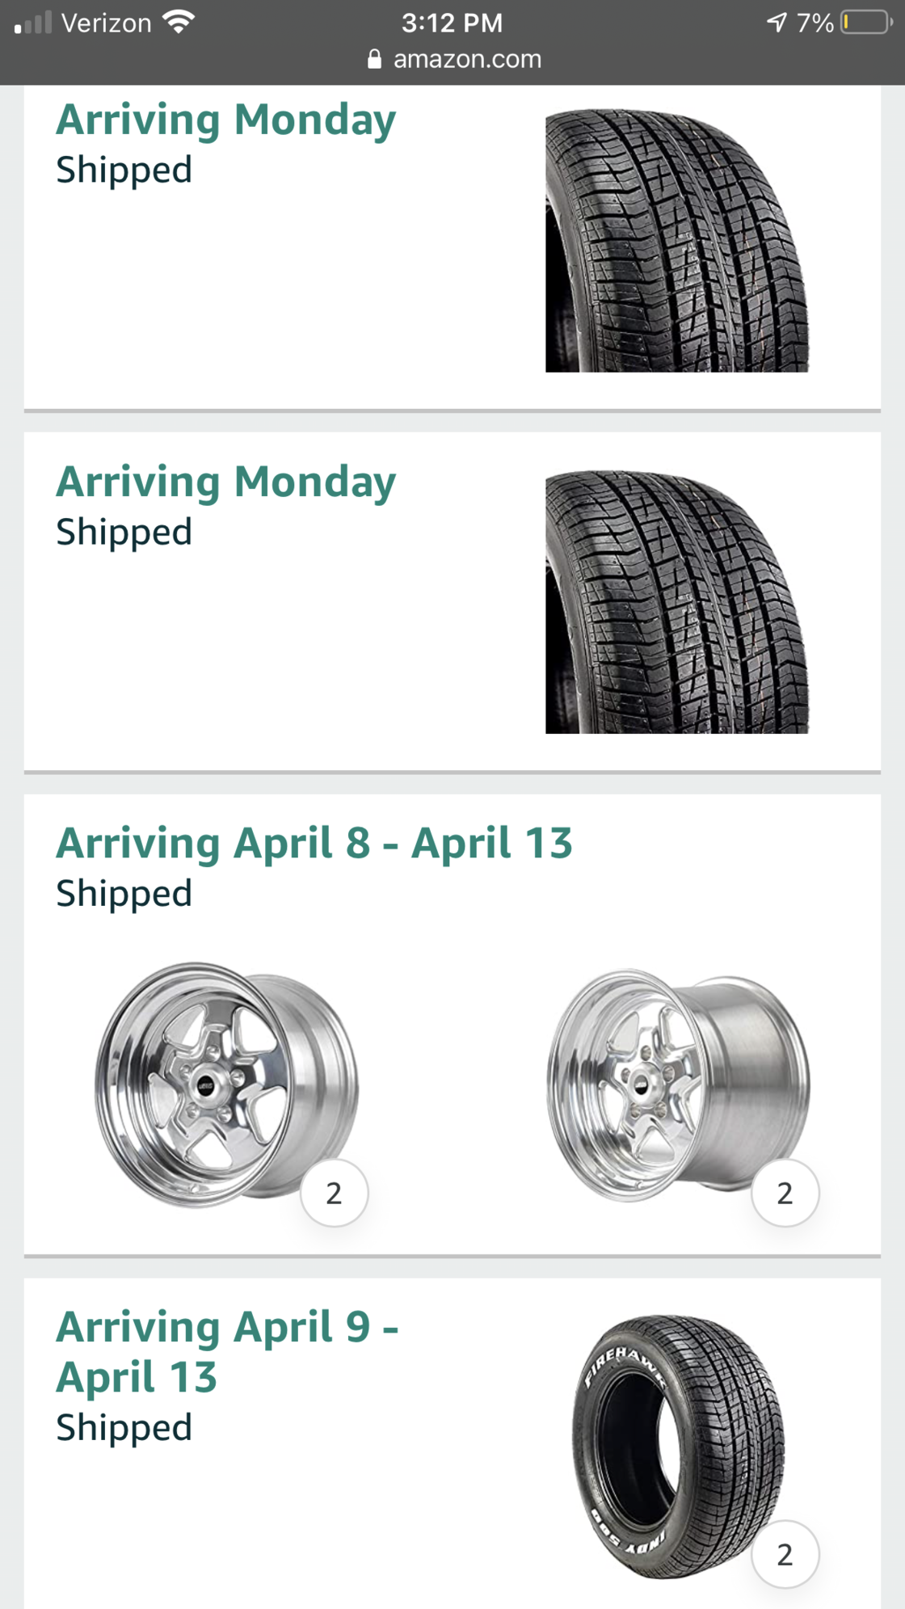Viewport: 905px width, 1609px height.
Task: Tap the cellular signal bars icon
Action: (33, 23)
